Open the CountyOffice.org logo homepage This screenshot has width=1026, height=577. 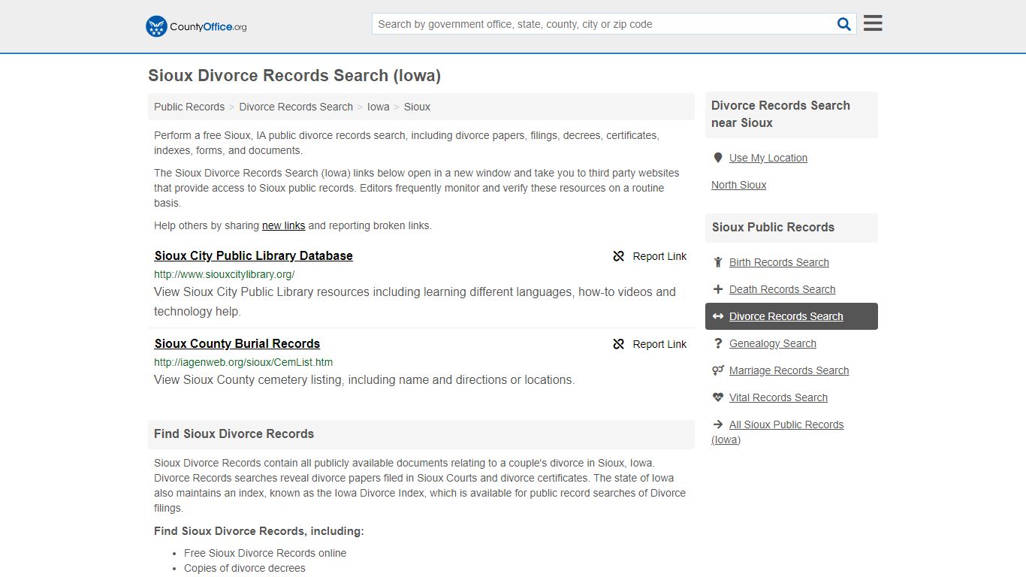click(196, 26)
